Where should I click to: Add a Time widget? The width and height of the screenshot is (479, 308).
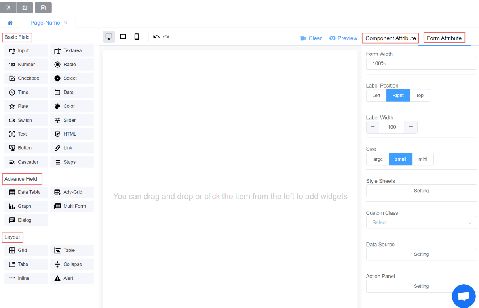tap(26, 92)
